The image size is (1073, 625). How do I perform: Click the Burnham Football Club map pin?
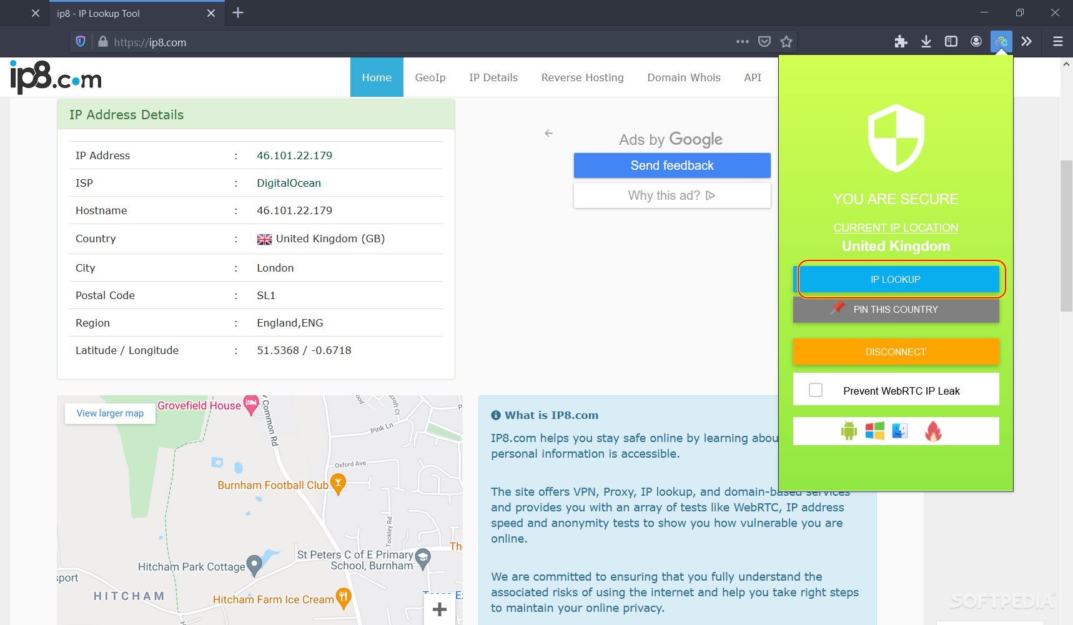click(338, 485)
